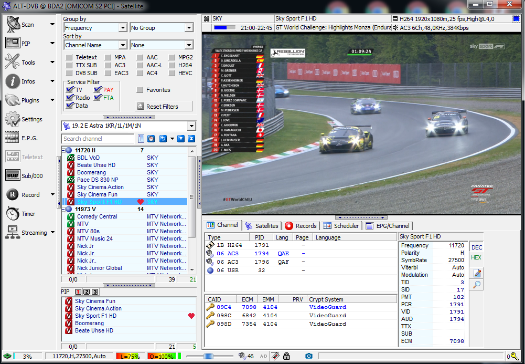Click the scroll-to-top arrow icon
This screenshot has width=525, height=364.
pyautogui.click(x=191, y=139)
